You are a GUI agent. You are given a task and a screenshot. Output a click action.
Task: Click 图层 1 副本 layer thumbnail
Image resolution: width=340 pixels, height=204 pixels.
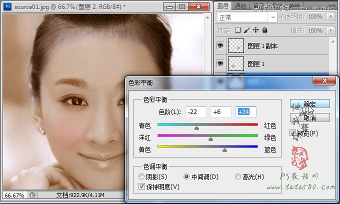pyautogui.click(x=235, y=45)
